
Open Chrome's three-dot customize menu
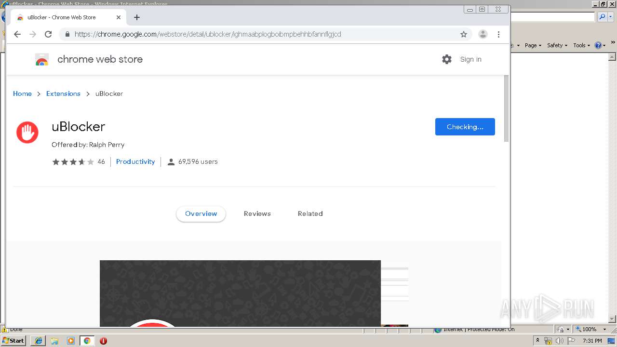click(498, 34)
